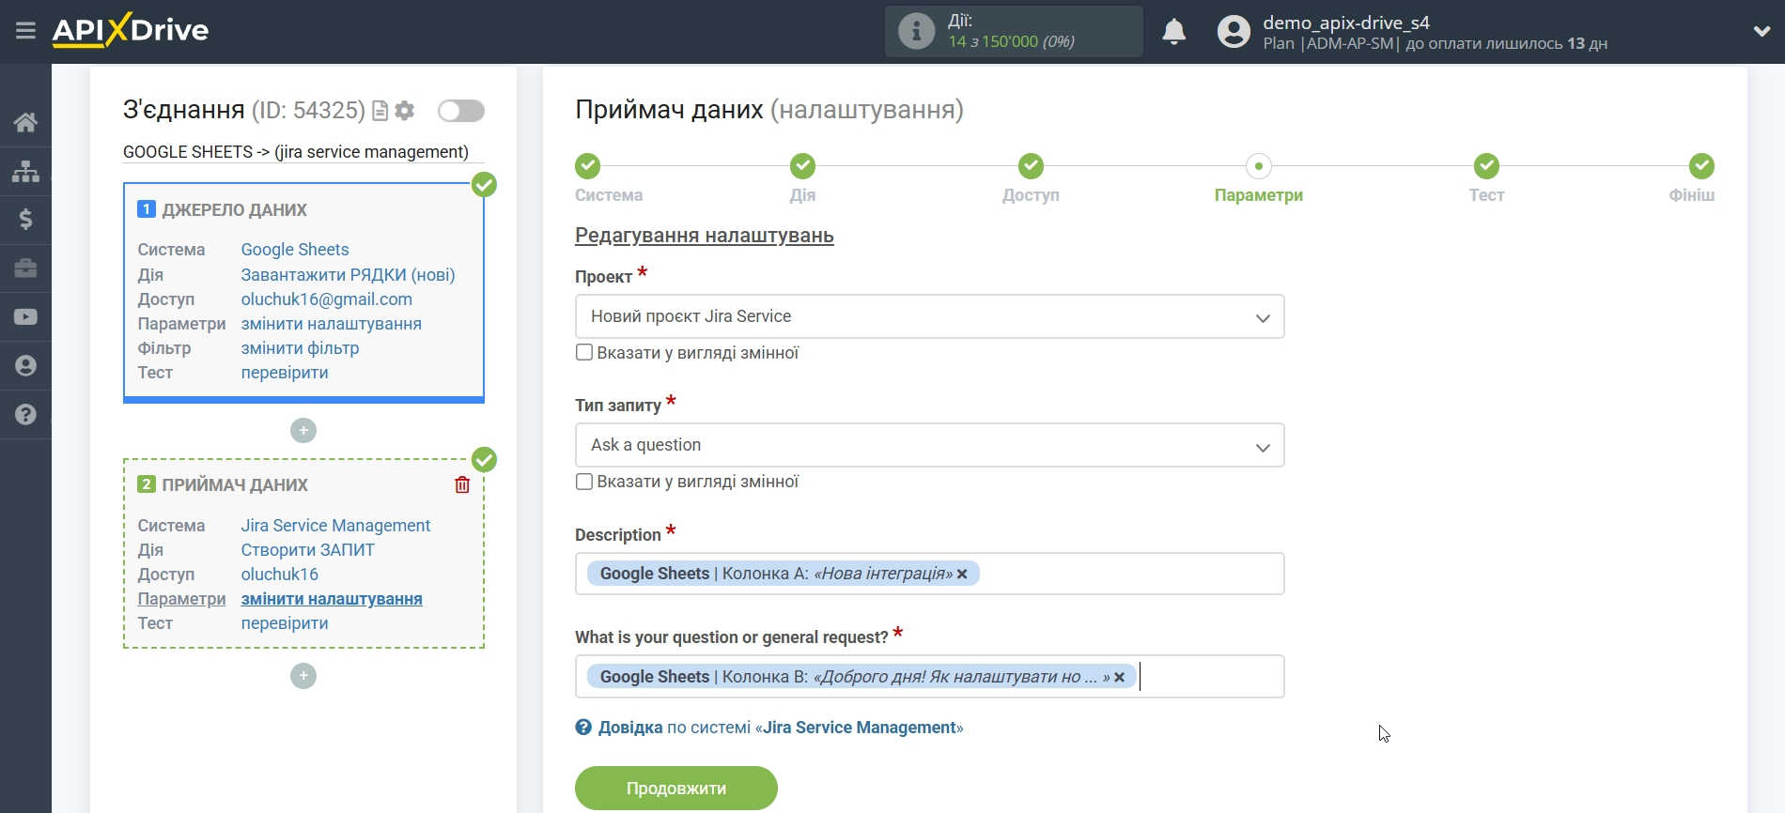
Task: Click the Продовжити button
Action: point(675,789)
